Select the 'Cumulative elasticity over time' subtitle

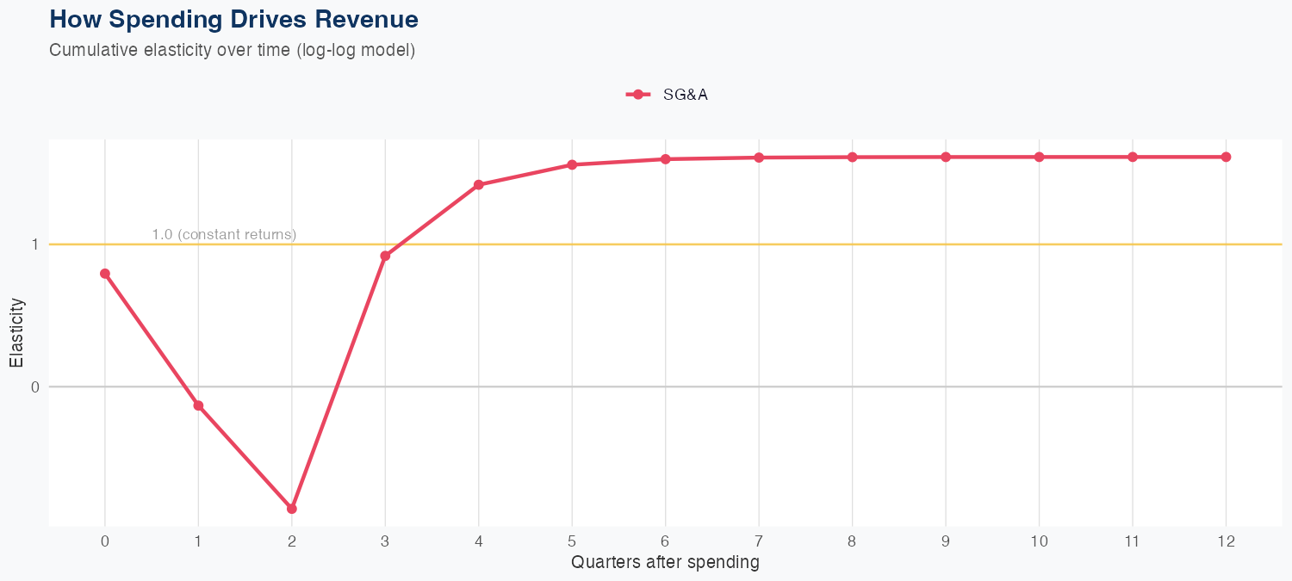coord(233,50)
